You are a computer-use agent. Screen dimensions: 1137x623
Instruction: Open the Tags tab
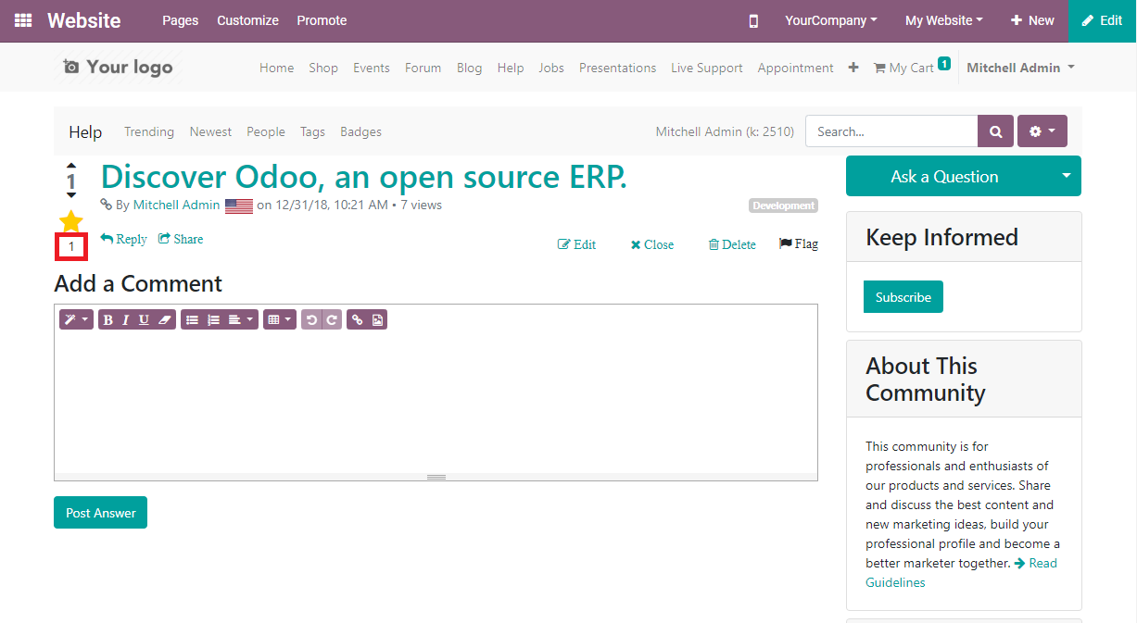point(312,131)
